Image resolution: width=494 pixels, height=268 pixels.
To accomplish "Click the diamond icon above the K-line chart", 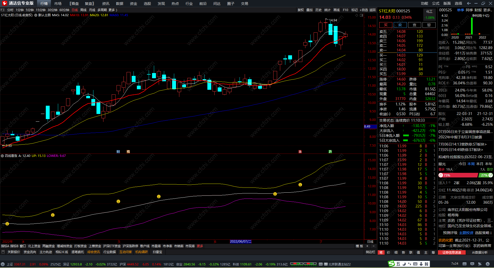I will click(357, 15).
